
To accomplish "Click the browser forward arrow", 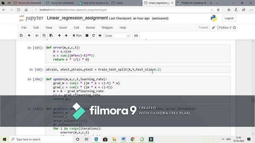I will coord(11,10).
